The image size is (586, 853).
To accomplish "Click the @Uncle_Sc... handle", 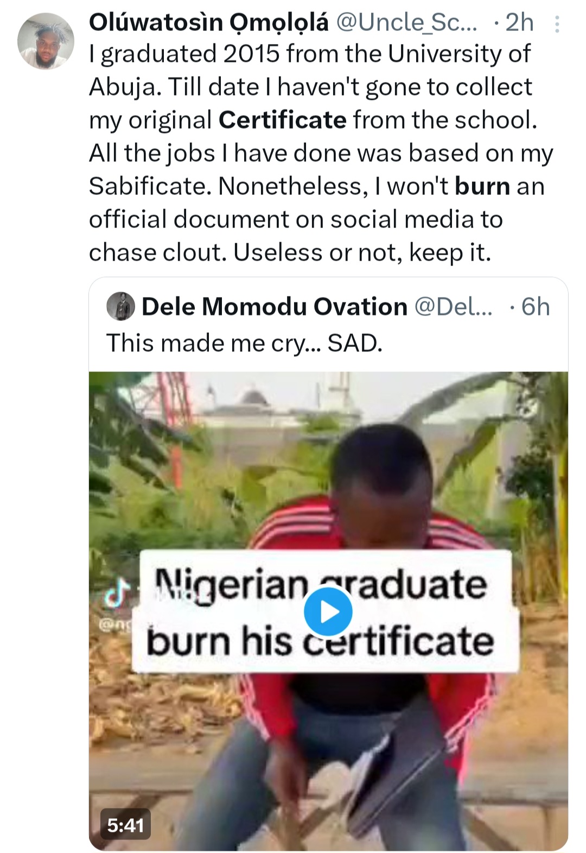I will pos(407,23).
